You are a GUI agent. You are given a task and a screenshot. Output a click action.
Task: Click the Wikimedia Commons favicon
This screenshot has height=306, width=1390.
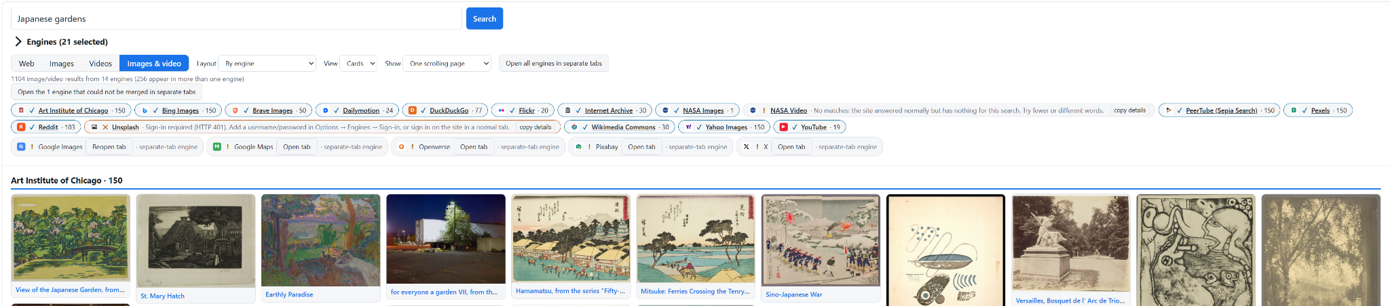[574, 127]
